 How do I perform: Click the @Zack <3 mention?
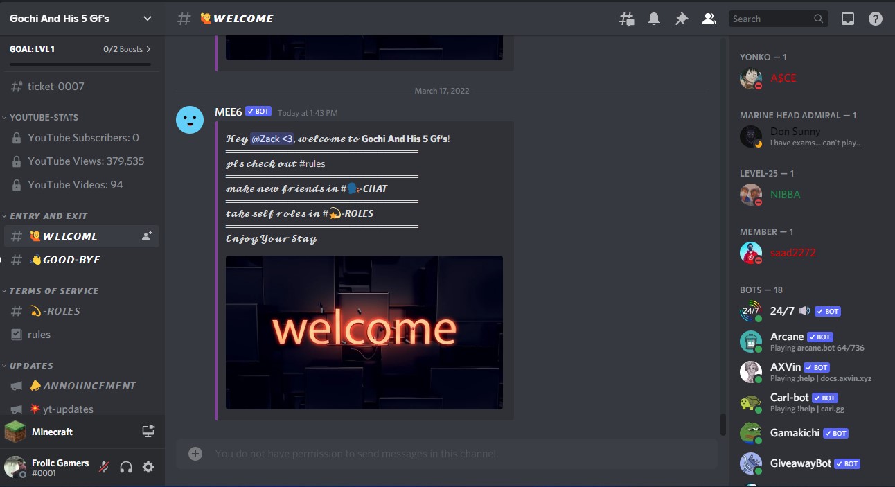pyautogui.click(x=272, y=139)
